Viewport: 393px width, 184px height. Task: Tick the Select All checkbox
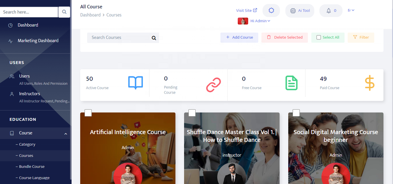(x=318, y=38)
